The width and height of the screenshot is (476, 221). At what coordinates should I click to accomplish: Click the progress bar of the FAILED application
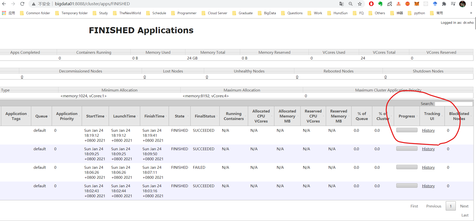point(407,167)
